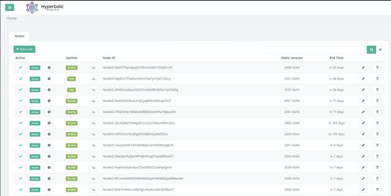Image resolution: width=391 pixels, height=196 pixels.
Task: Open the uptime pie chart for NodeID-9azF97hpcwpzj3t7S9mD4VKY1S5eJDrcW
Action: tap(49, 68)
